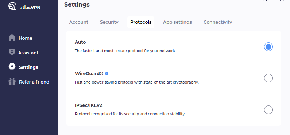Show WireGuard info via the blue info icon
This screenshot has width=290, height=135.
click(x=107, y=74)
